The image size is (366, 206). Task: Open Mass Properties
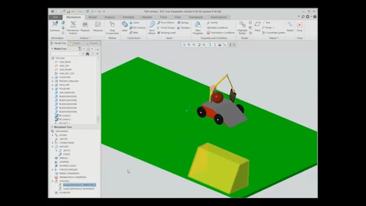[198, 27]
